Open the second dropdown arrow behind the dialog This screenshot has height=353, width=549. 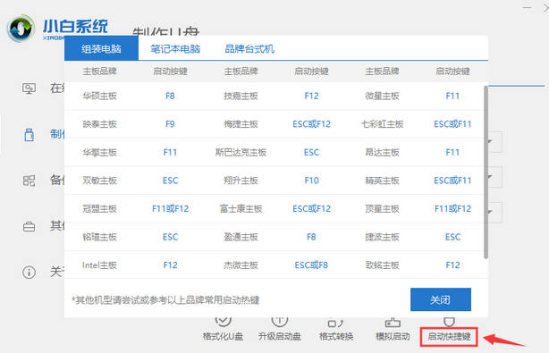point(490,177)
